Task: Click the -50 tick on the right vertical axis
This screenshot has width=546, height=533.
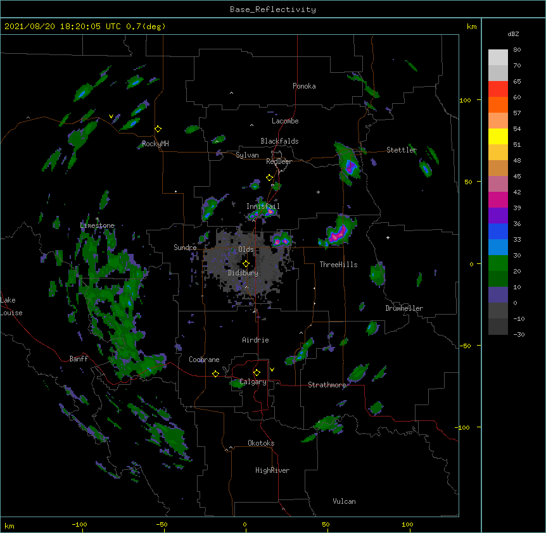Action: point(465,346)
